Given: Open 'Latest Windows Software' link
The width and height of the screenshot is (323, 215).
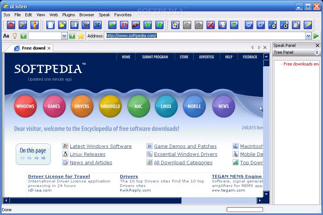Looking at the screenshot, I should 101,146.
